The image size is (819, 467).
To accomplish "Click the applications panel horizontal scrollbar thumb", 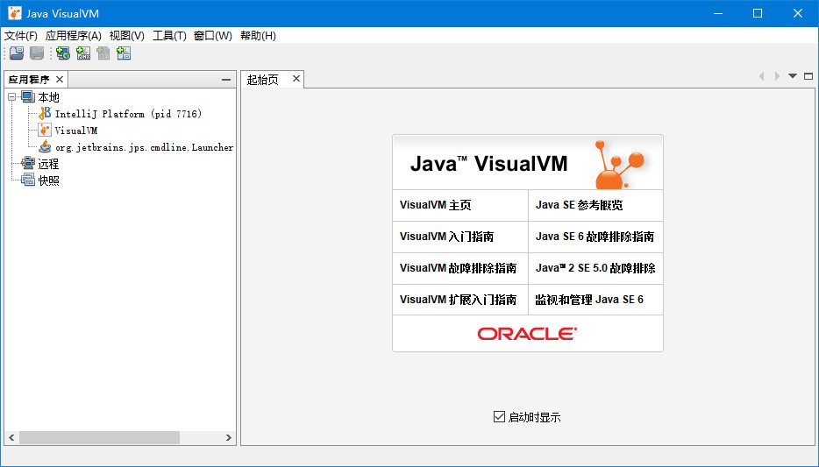I will [x=99, y=437].
